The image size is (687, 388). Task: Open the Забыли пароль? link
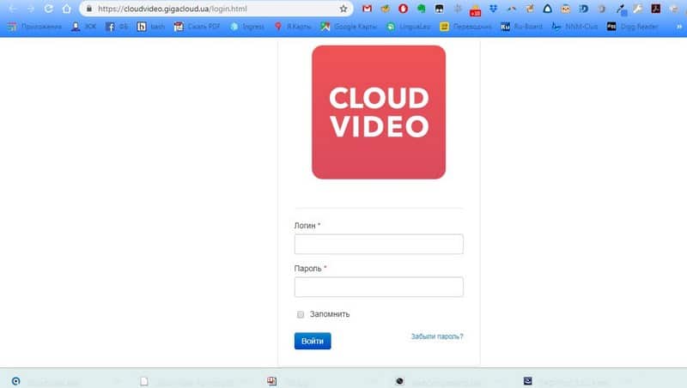(x=437, y=336)
